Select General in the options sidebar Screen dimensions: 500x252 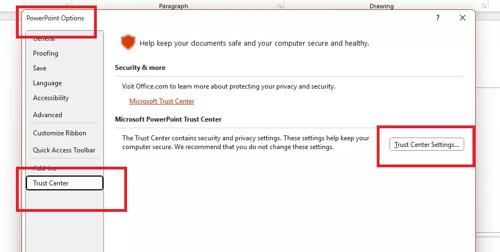pos(44,39)
